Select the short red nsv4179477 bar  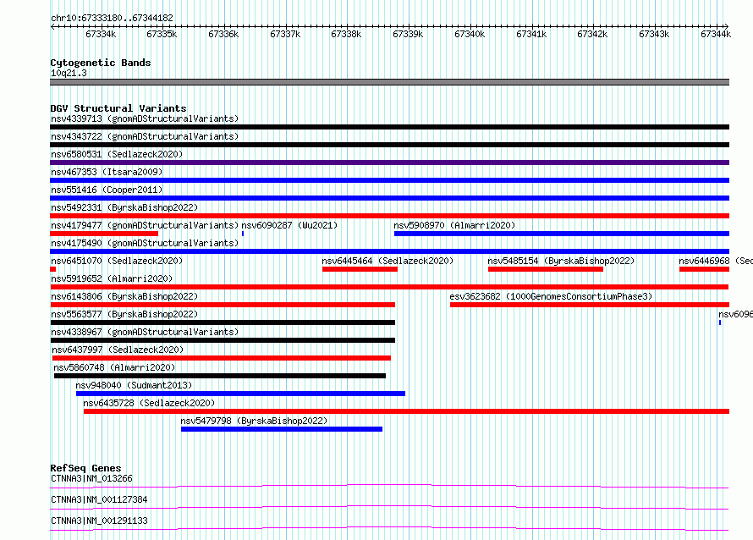click(104, 234)
